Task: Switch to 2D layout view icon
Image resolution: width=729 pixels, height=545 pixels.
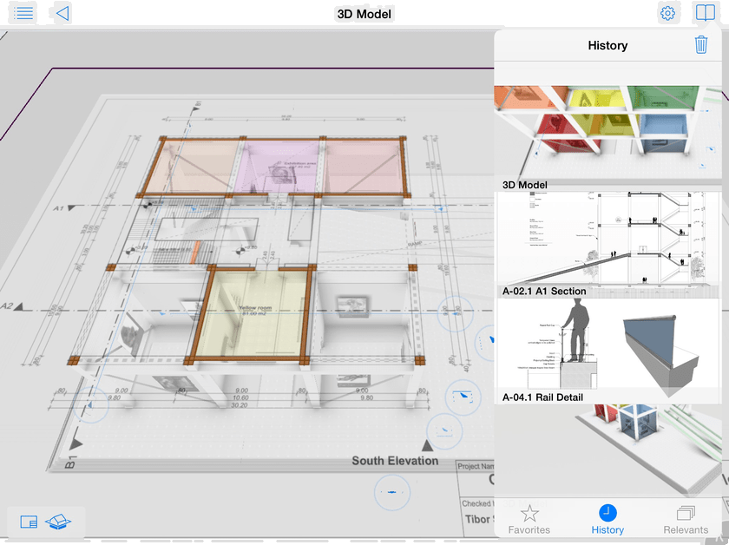Action: (x=29, y=522)
